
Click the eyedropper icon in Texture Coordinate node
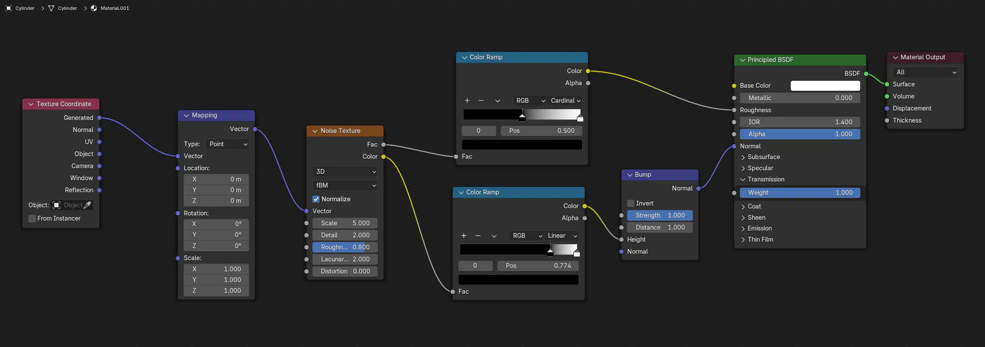(x=87, y=205)
